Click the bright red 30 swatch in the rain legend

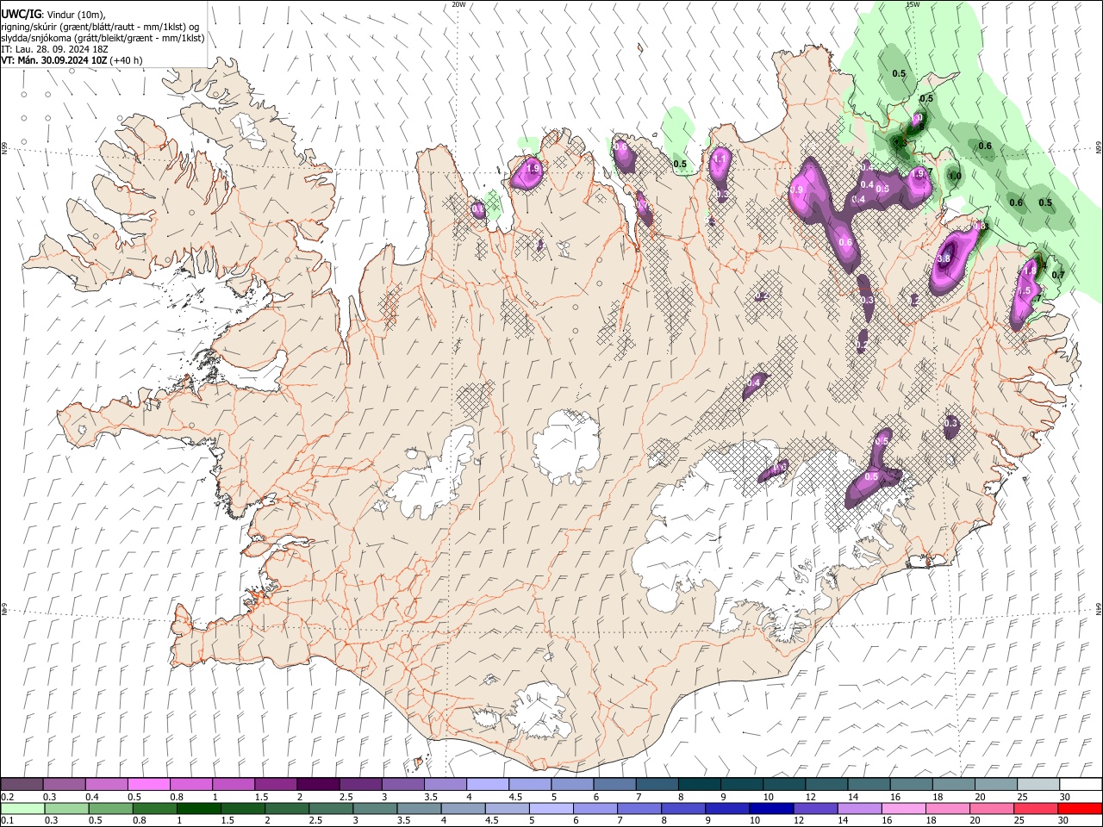1080,808
